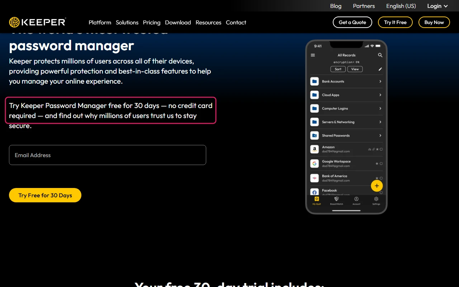Screen dimensions: 459x287
Task: Click the 'encryption: ON' status text
Action: pyautogui.click(x=346, y=62)
